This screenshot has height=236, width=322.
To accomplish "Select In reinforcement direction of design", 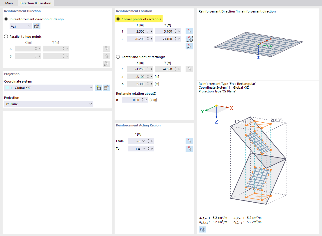I will click(x=6, y=19).
